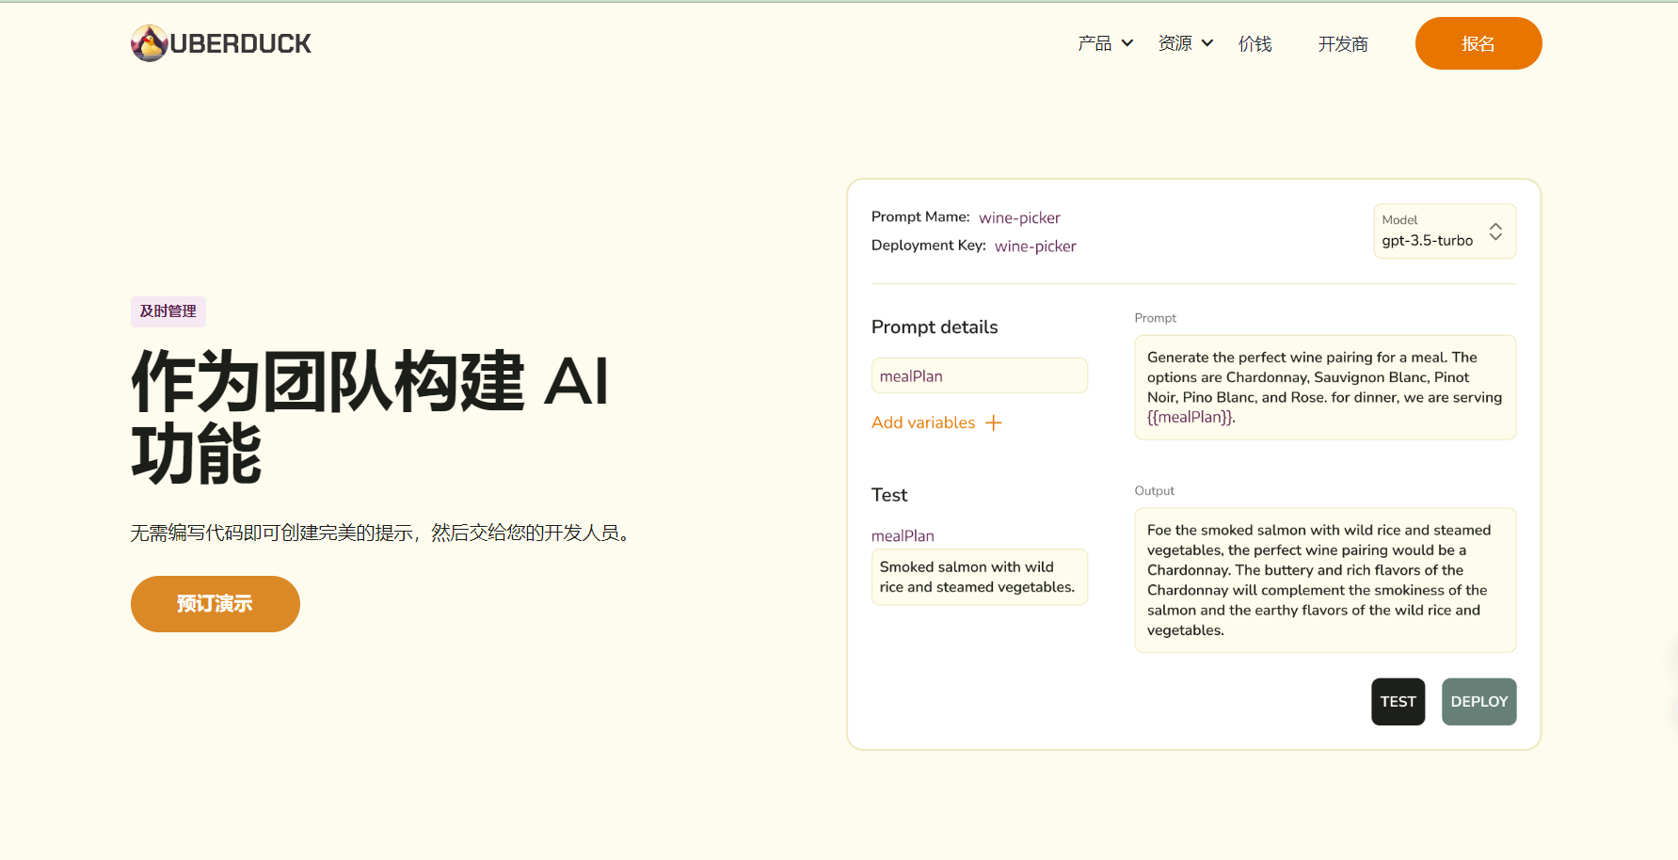Open the 价钱 pricing menu item

(1255, 44)
